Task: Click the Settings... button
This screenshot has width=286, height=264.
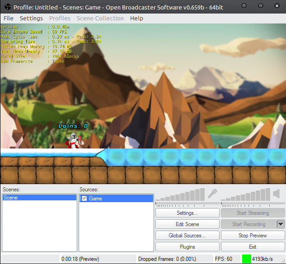Action: (188, 213)
